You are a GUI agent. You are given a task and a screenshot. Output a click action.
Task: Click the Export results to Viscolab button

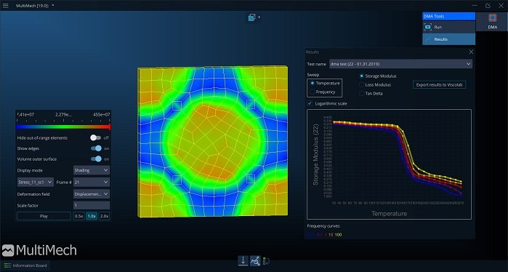point(439,84)
